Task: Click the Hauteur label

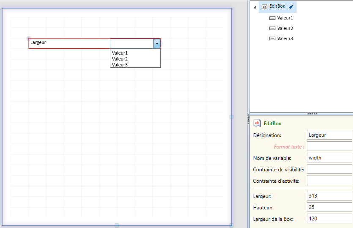Action: [263, 208]
